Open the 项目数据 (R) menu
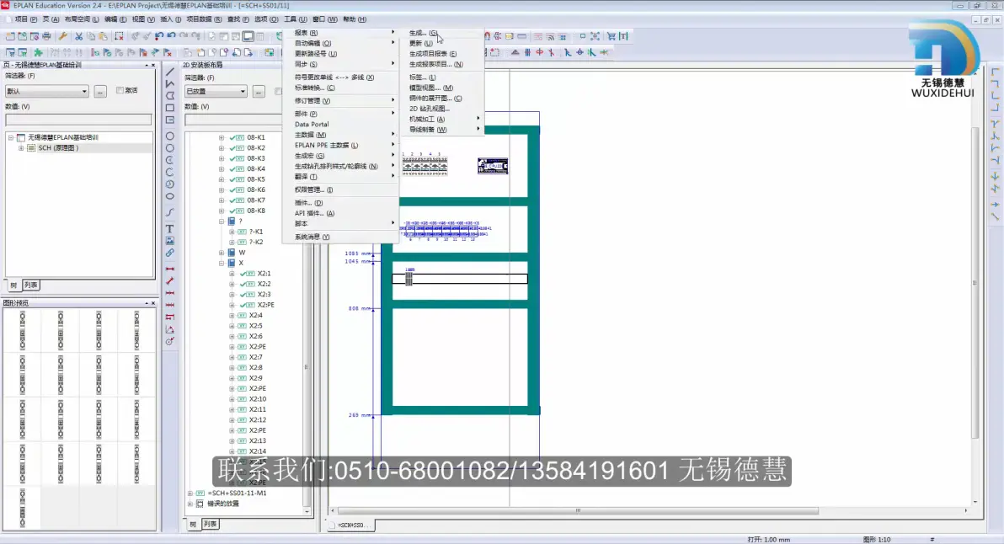The height and width of the screenshot is (544, 1004). pos(204,19)
